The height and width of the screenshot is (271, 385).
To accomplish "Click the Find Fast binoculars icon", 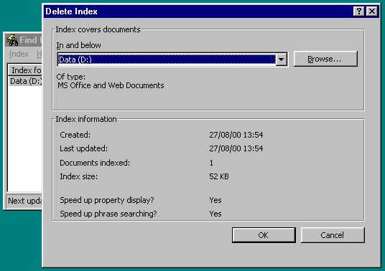I will pos(12,40).
